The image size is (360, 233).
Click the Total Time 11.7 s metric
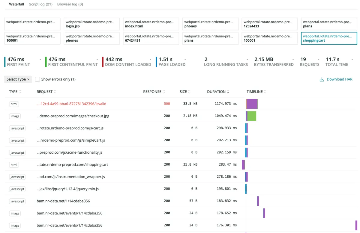click(337, 62)
